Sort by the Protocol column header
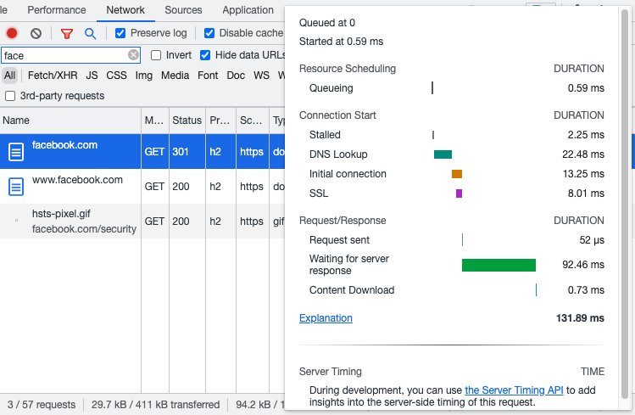Viewport: 635px width, 415px height. [x=220, y=121]
